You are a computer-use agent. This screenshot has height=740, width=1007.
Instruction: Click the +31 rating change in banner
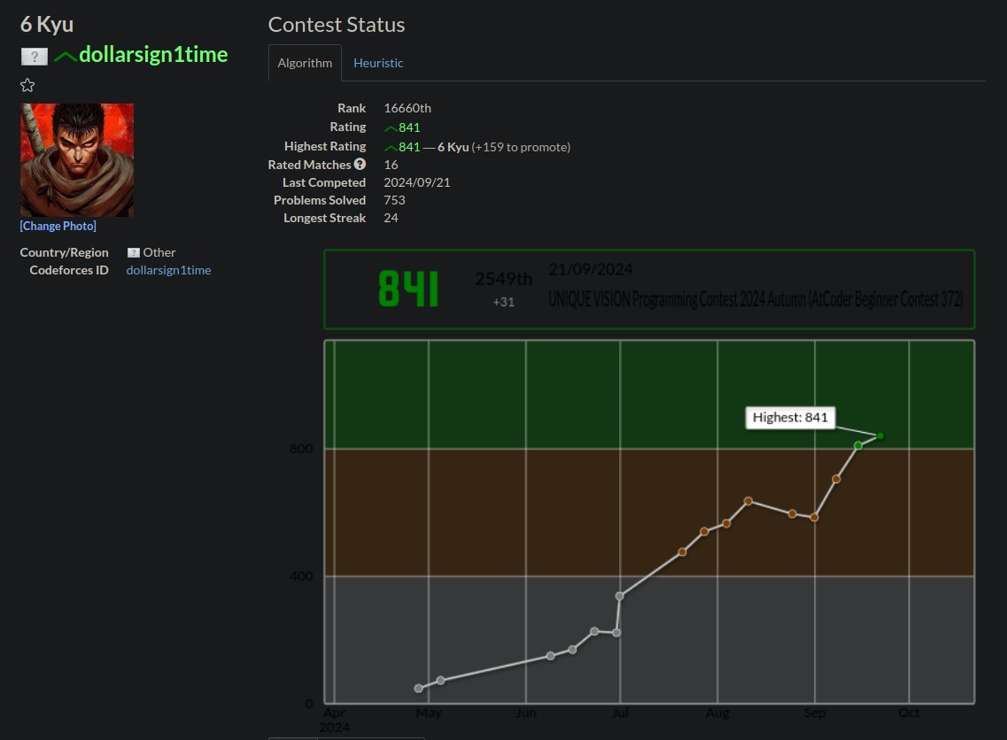503,302
